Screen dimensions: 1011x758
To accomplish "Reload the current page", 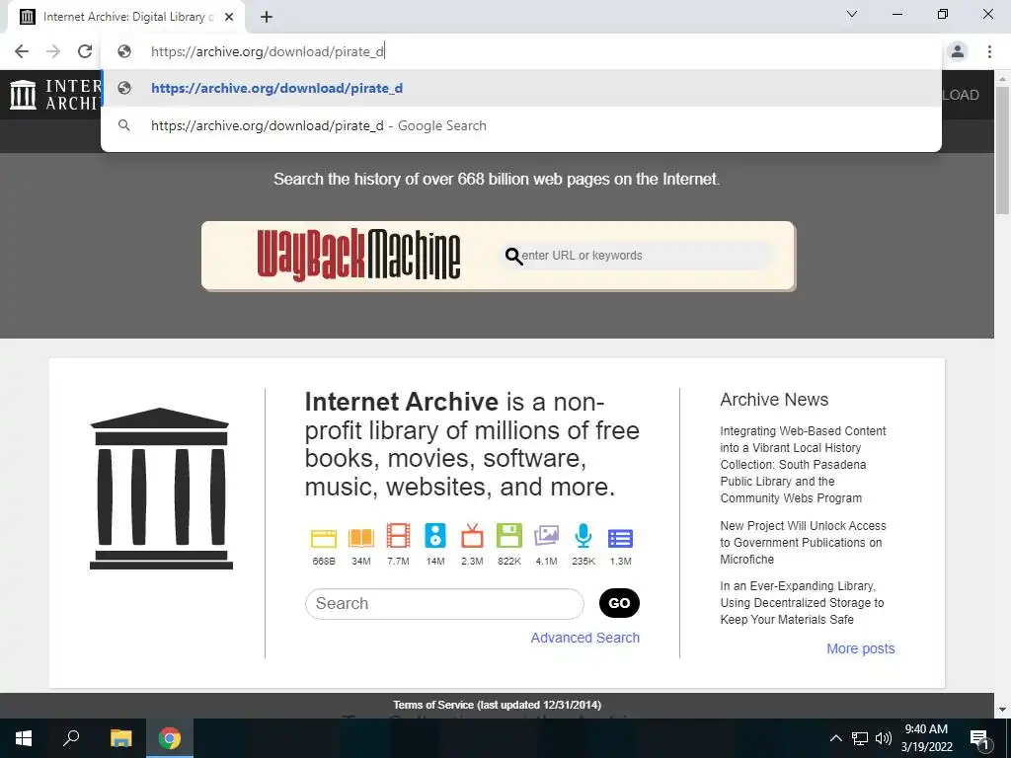I will point(85,51).
